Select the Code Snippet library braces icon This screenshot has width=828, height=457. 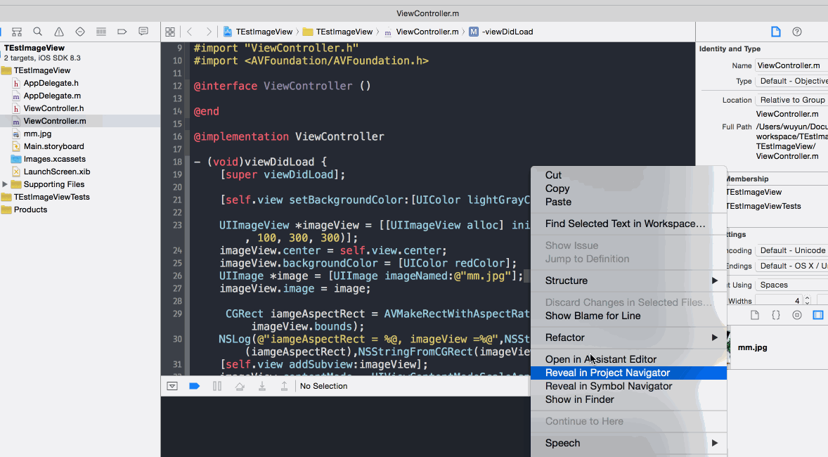776,315
